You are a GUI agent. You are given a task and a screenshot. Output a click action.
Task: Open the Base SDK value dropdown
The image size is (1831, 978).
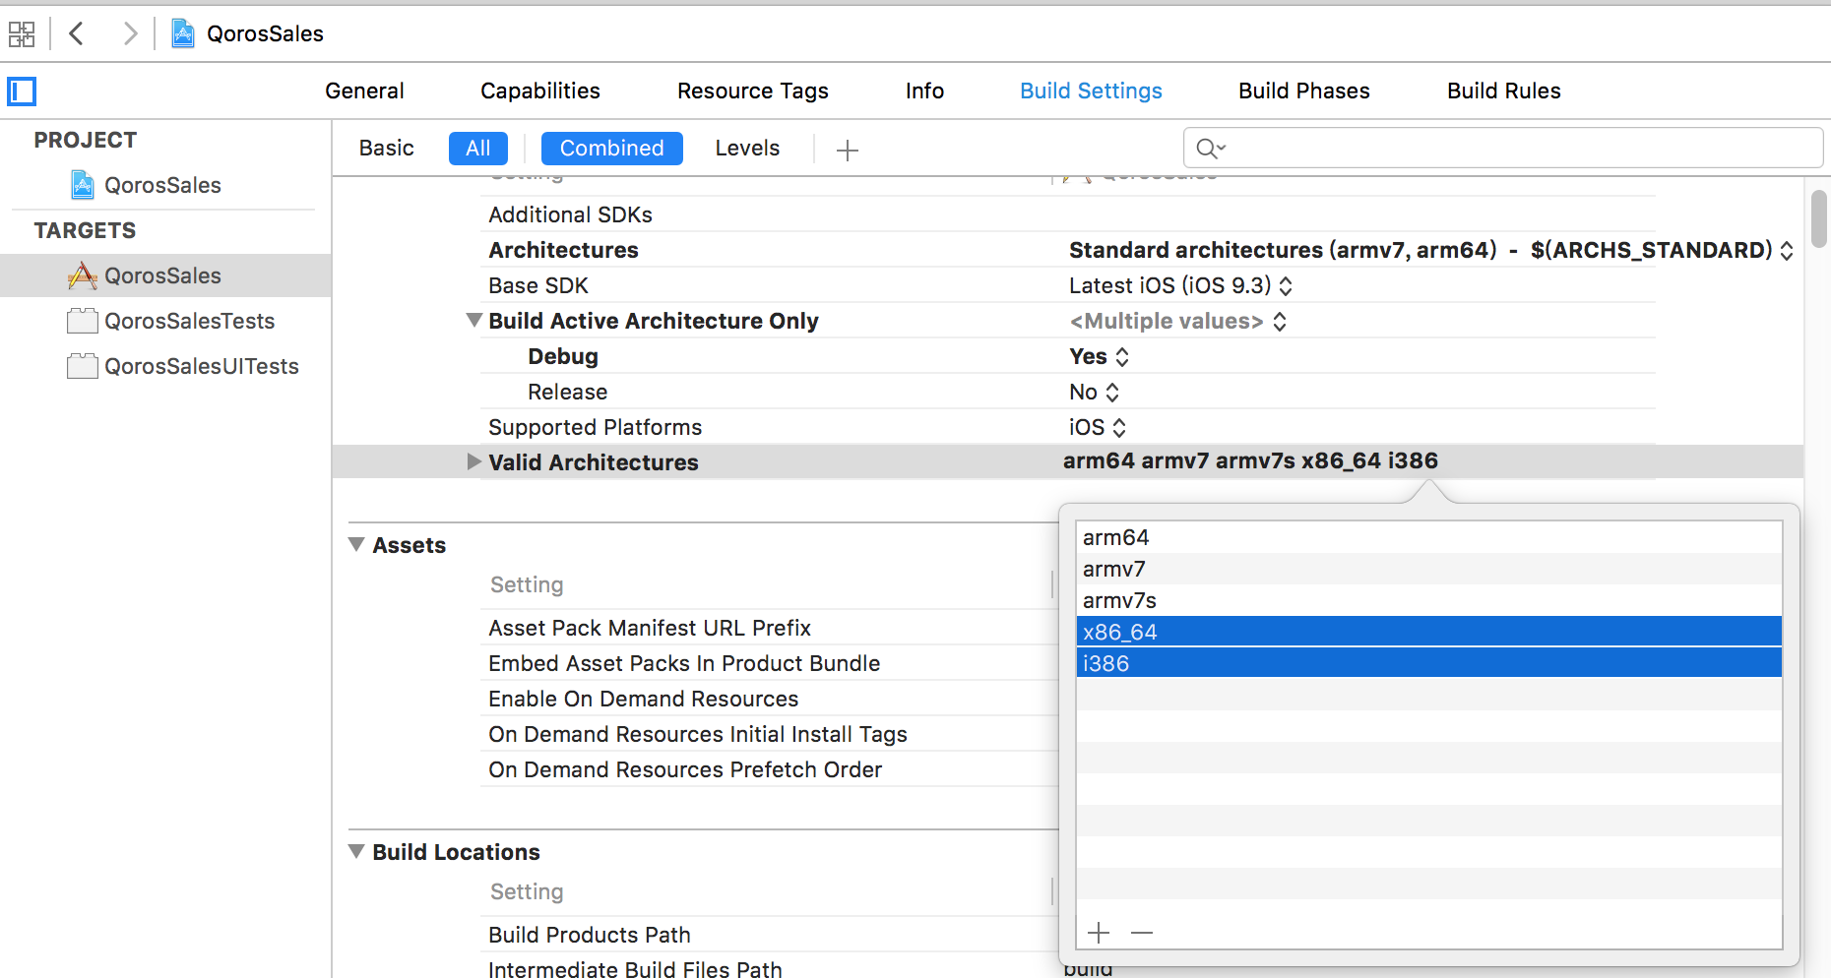(x=1180, y=285)
